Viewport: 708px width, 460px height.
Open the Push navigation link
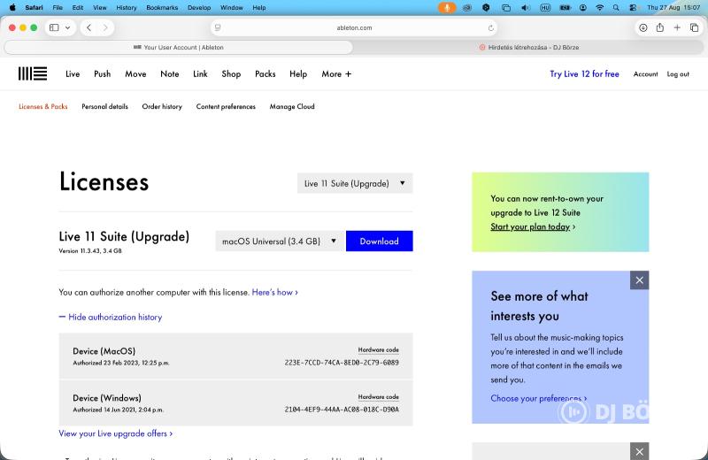[102, 74]
